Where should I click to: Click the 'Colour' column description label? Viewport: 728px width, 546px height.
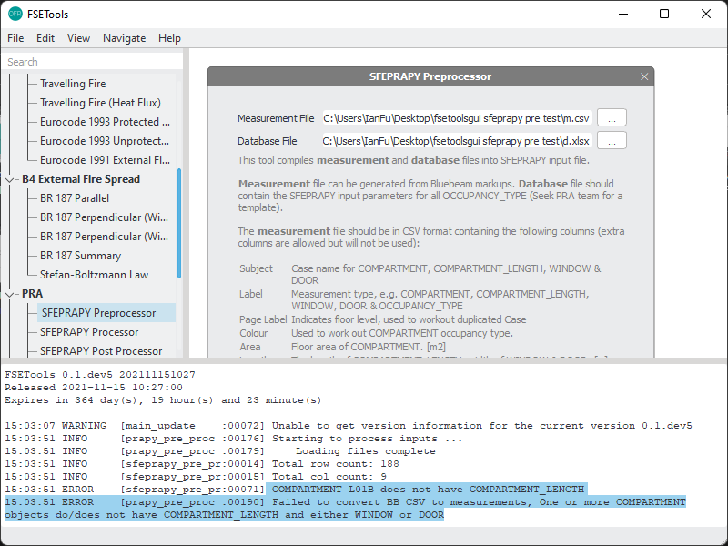click(x=253, y=333)
